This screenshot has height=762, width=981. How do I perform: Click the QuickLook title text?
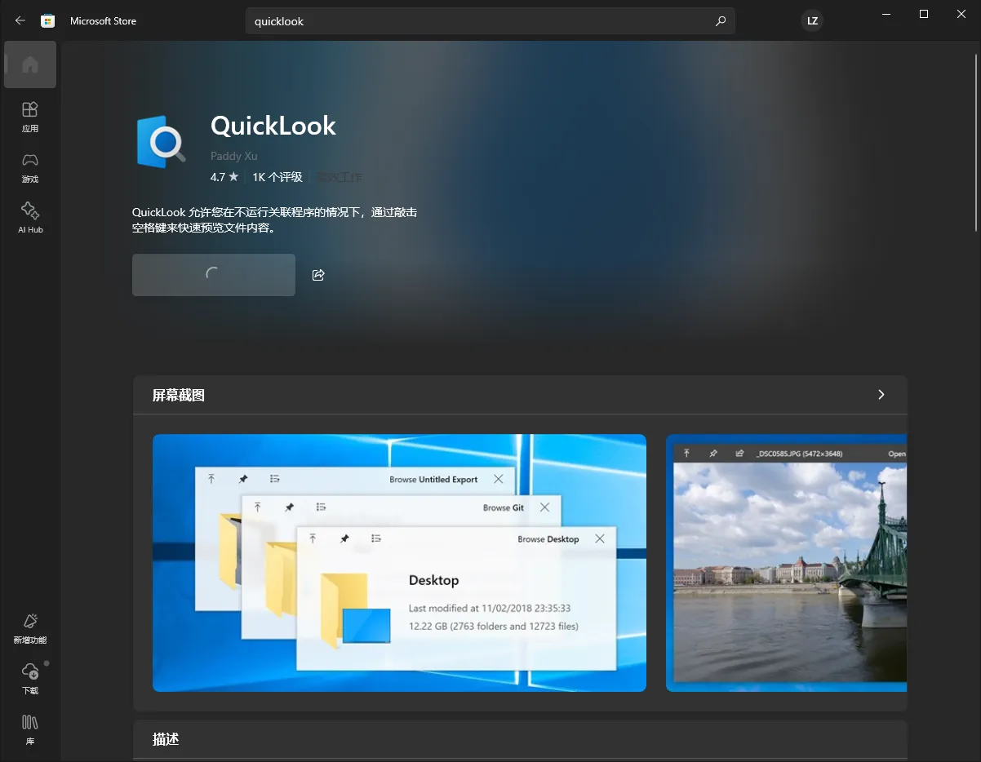[x=273, y=126]
